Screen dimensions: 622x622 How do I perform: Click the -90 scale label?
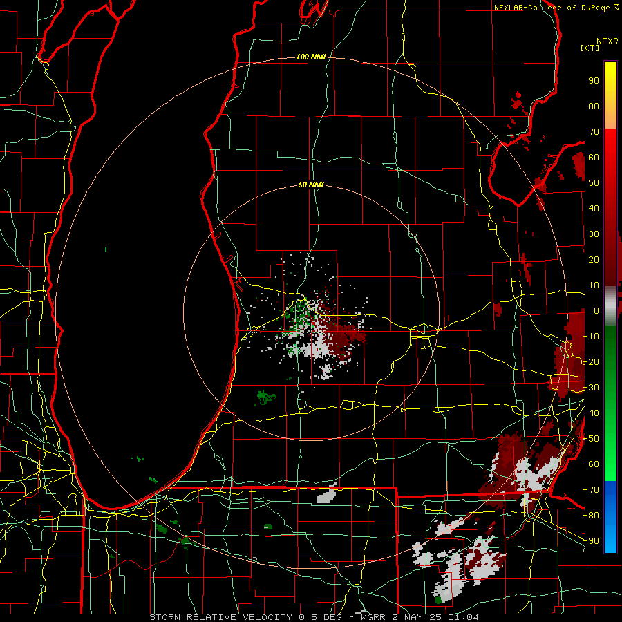pos(591,541)
